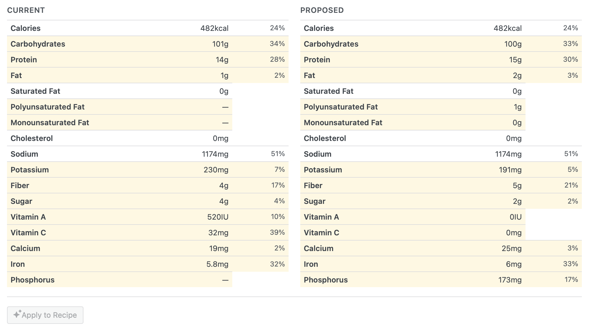Click the current Iron value of 5.8mg
Image resolution: width=590 pixels, height=332 pixels.
pyautogui.click(x=217, y=264)
